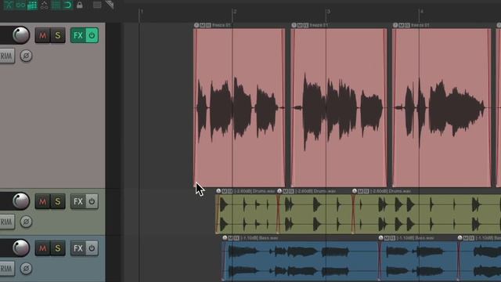The width and height of the screenshot is (501, 282).
Task: Bypass FX on the top freeze track
Action: pos(92,35)
